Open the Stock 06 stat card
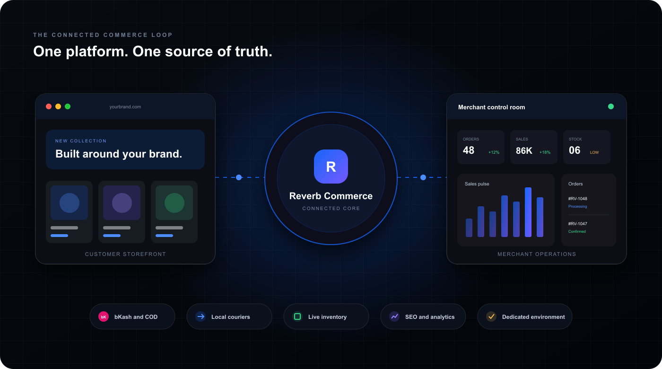Image resolution: width=662 pixels, height=369 pixels. pyautogui.click(x=587, y=147)
